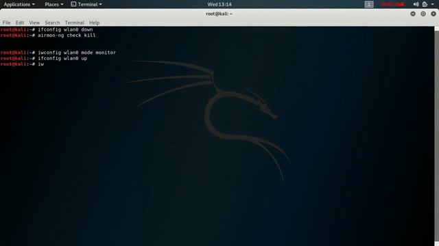The width and height of the screenshot is (439, 246).
Task: Expand the system menu dropdown arrow
Action: coord(433,5)
